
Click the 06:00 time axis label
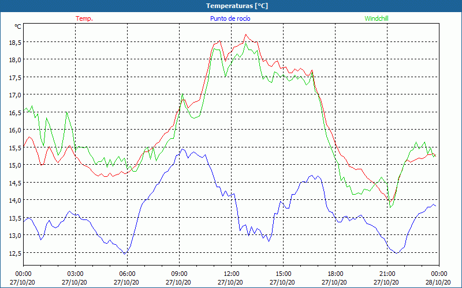[x=127, y=274]
